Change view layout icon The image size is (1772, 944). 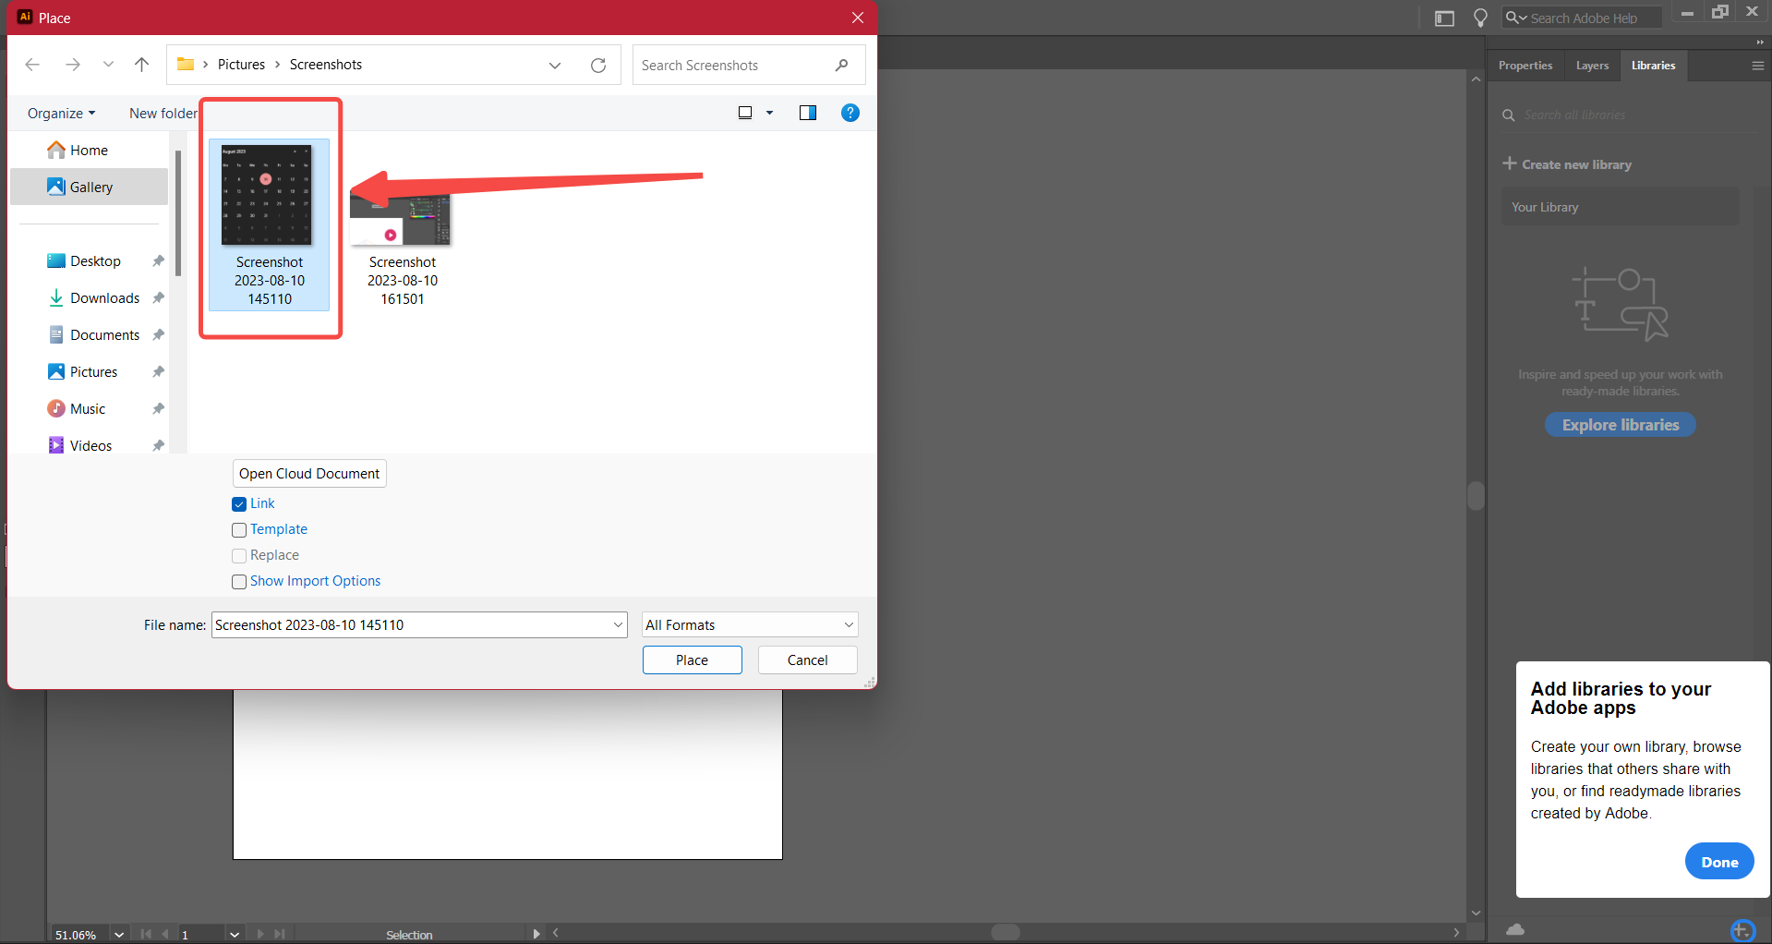tap(745, 113)
